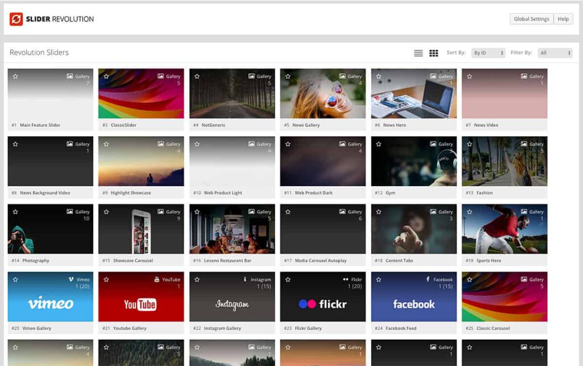Image resolution: width=583 pixels, height=366 pixels.
Task: Click the 'Instagram Gallery' title
Action: coord(223,328)
